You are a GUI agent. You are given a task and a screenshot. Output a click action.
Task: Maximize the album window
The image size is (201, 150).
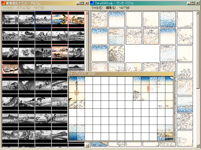[x=82, y=3]
